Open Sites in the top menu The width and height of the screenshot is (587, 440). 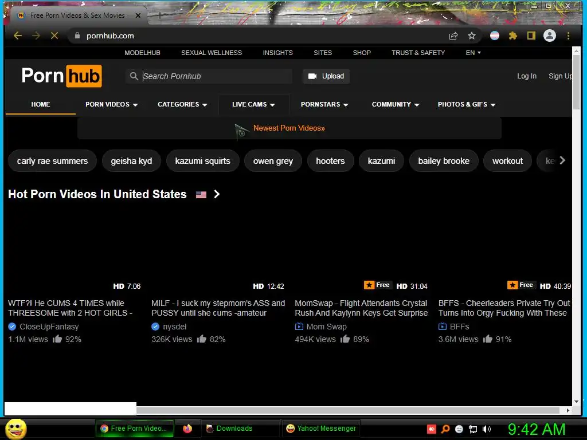323,53
